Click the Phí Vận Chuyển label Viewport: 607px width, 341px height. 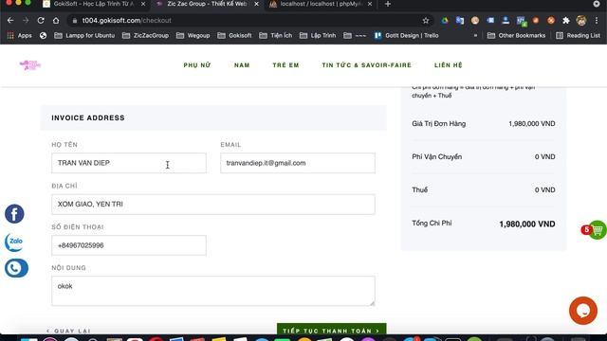[x=436, y=157]
